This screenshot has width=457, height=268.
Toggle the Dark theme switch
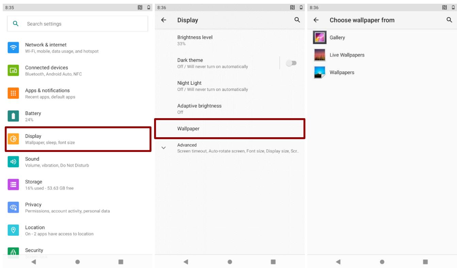[291, 63]
